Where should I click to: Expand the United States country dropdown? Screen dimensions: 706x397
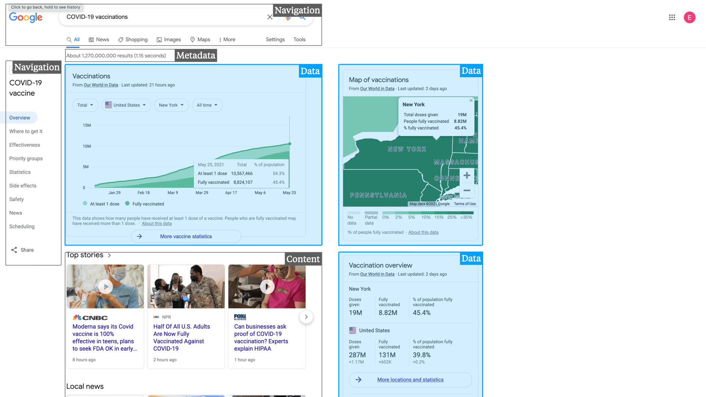[126, 105]
